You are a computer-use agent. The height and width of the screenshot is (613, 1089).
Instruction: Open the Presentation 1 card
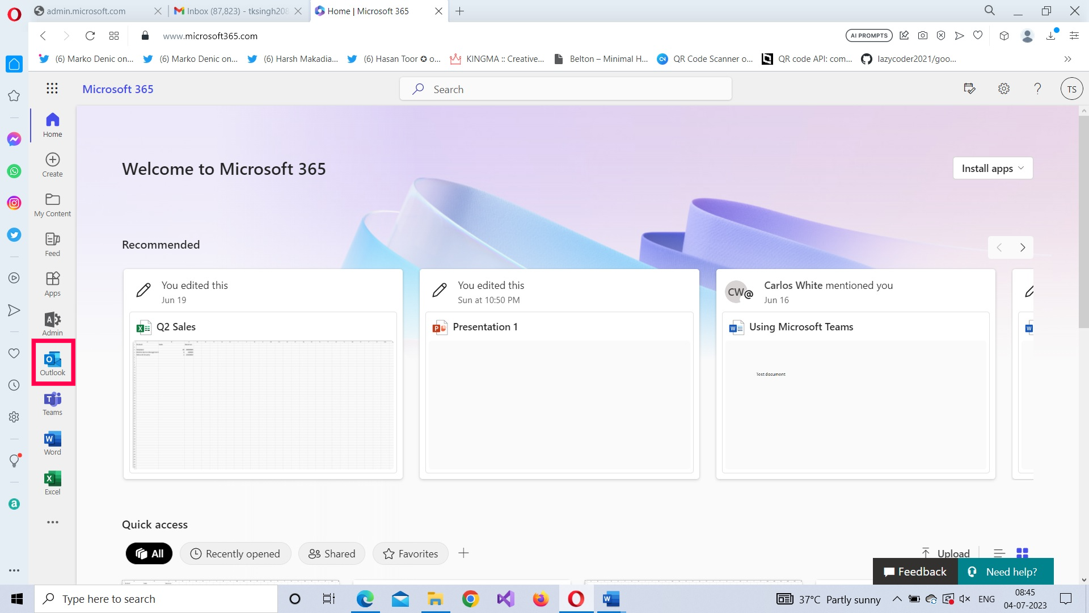coord(559,374)
